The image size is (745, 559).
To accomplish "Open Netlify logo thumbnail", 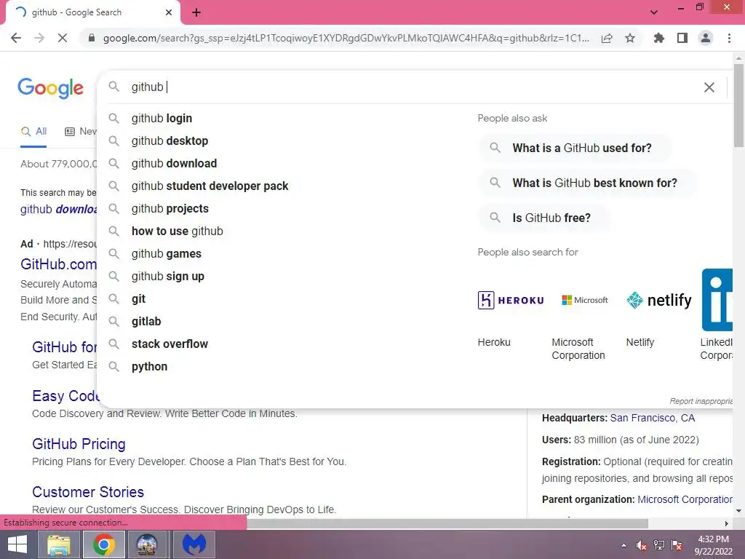I will pos(659,301).
